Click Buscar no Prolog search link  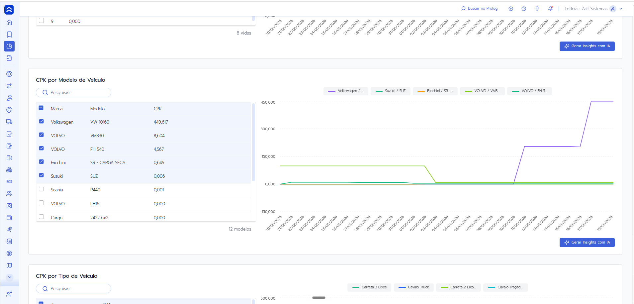[480, 9]
